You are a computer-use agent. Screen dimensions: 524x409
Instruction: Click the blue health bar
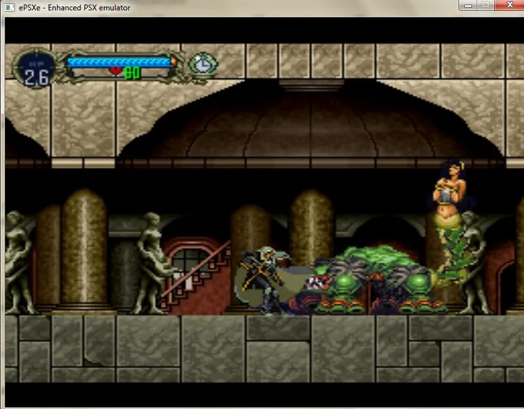pyautogui.click(x=120, y=62)
